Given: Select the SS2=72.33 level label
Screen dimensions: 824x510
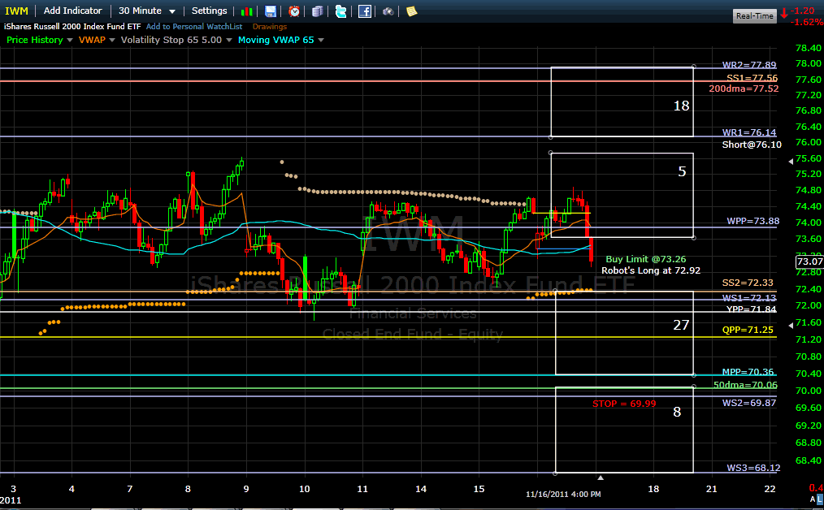Looking at the screenshot, I should pyautogui.click(x=748, y=283).
